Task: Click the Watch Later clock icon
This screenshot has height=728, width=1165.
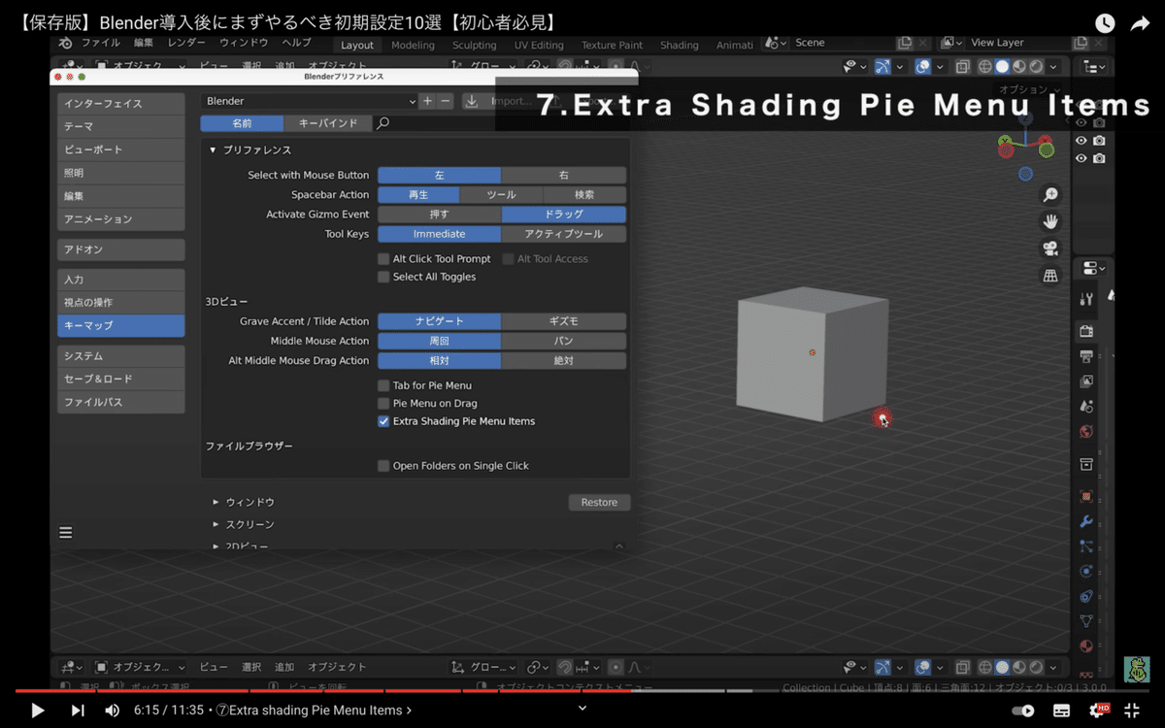Action: tap(1105, 23)
